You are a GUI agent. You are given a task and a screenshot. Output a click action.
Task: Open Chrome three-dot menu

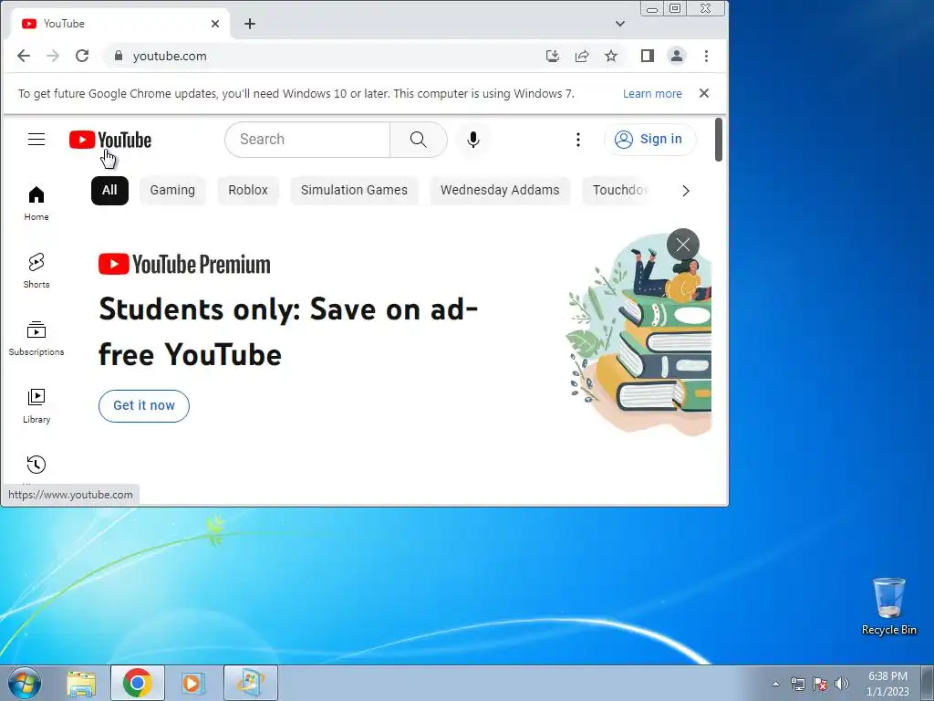pyautogui.click(x=707, y=56)
